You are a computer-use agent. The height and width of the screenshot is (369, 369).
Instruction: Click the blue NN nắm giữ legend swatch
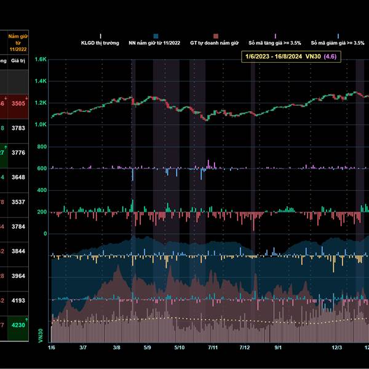(x=156, y=36)
